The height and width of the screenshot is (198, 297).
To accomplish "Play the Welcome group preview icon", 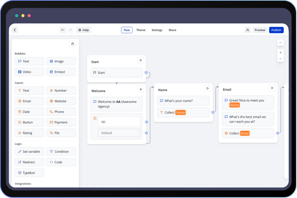I will click(141, 89).
